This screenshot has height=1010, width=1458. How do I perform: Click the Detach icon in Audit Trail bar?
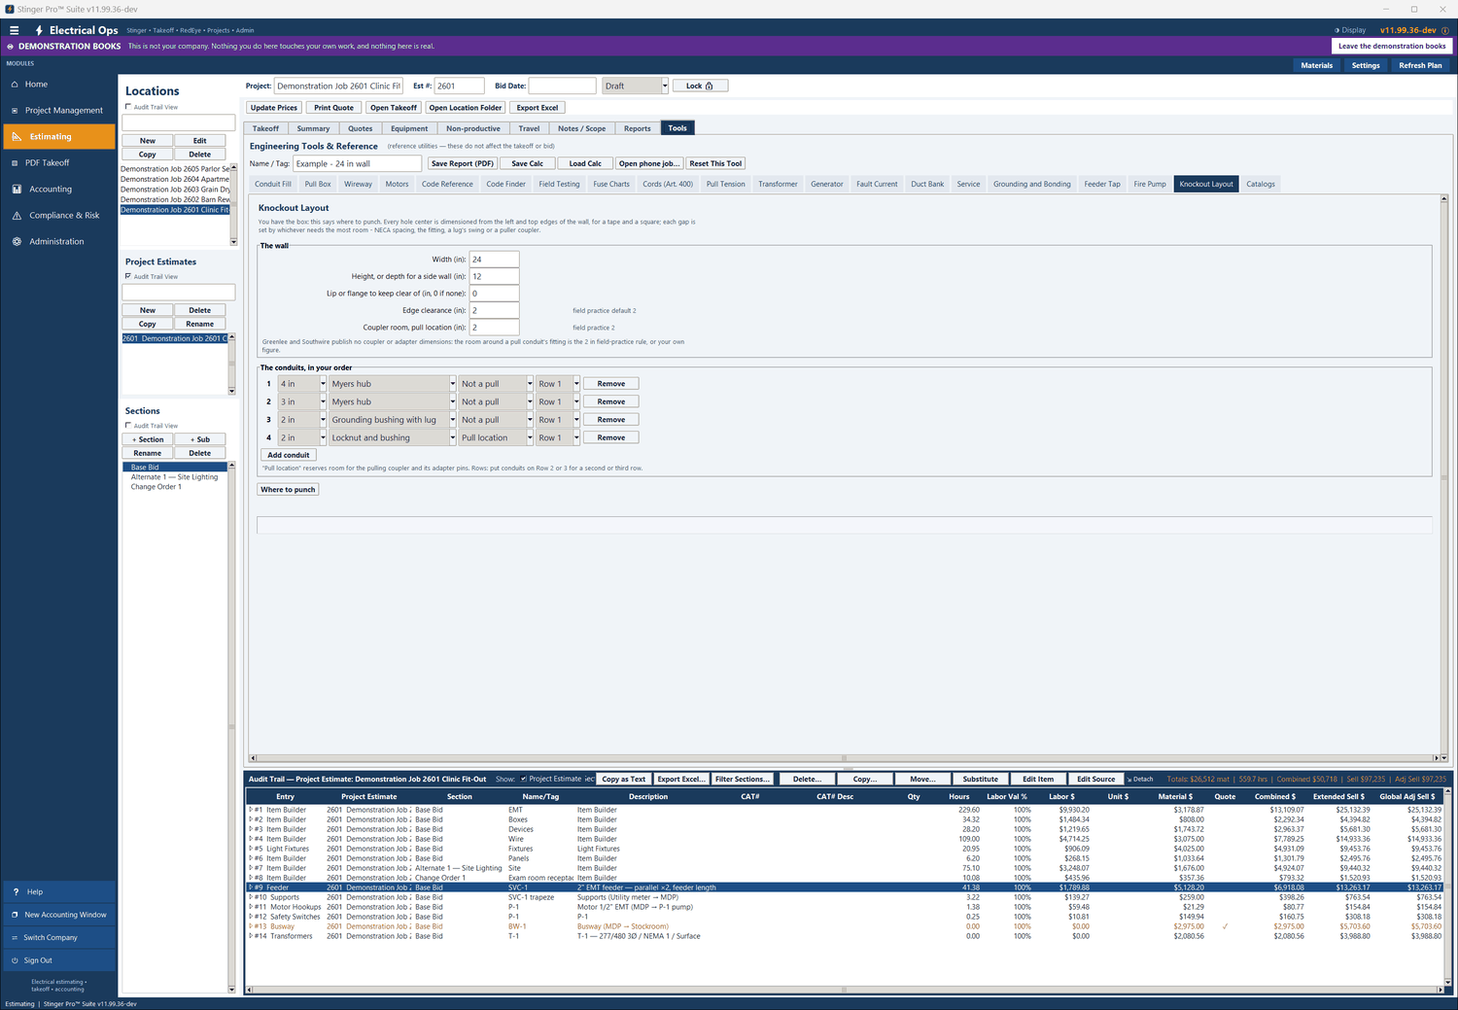[x=1129, y=780]
